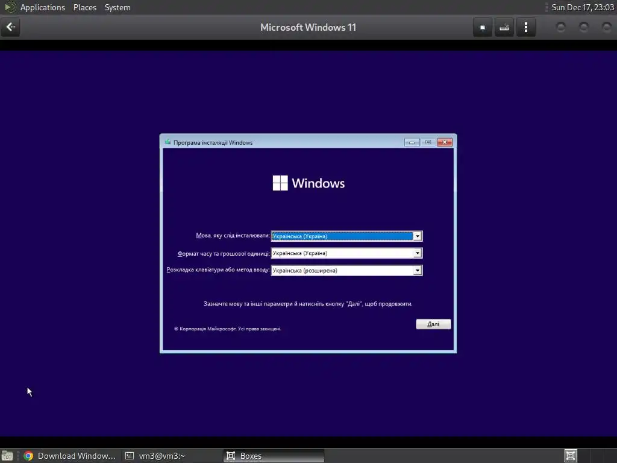Minimize the Windows setup dialog
The image size is (617, 463).
412,142
